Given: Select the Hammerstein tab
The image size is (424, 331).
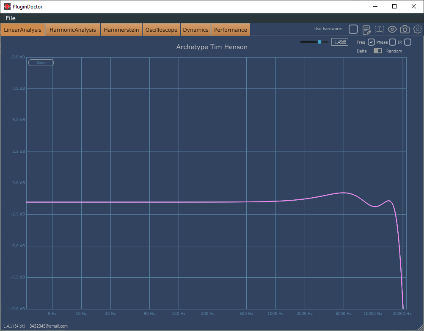Looking at the screenshot, I should (x=121, y=30).
